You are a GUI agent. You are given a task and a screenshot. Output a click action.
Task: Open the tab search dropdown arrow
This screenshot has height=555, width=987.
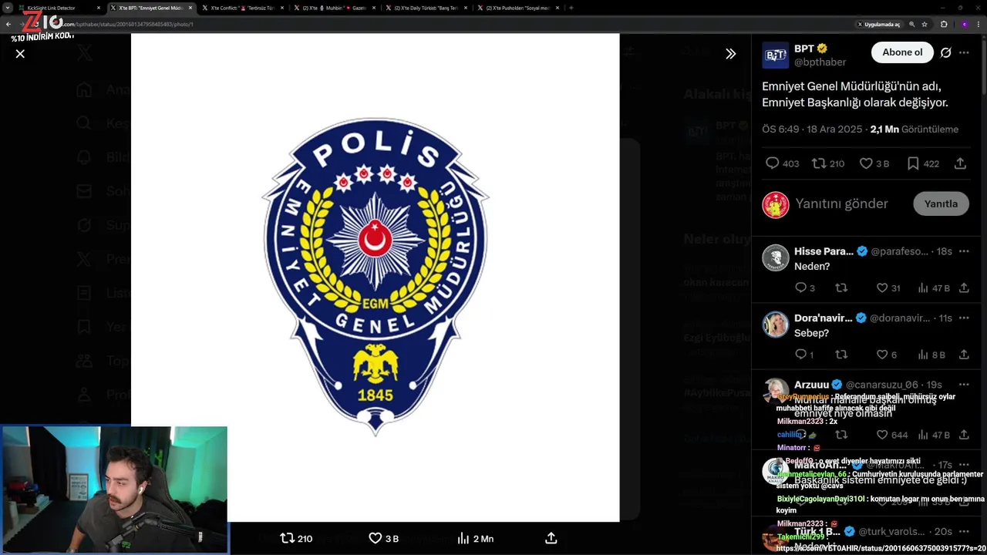click(x=8, y=8)
